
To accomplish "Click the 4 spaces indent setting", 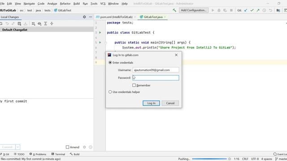I will pyautogui.click(x=266, y=159).
